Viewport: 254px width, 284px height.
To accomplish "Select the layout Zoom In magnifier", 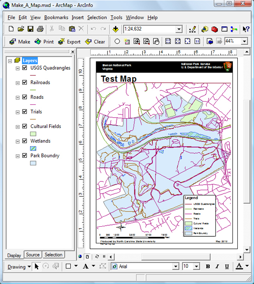I will coord(137,42).
